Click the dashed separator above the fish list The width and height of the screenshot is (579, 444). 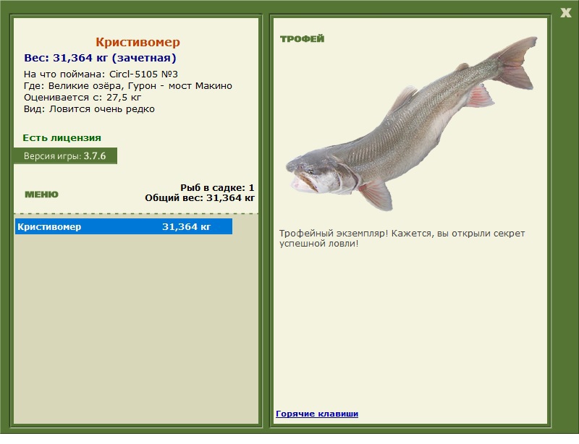(x=136, y=214)
